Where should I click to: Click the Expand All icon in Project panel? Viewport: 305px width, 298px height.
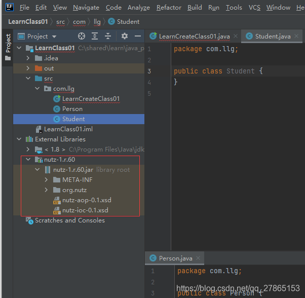[95, 36]
